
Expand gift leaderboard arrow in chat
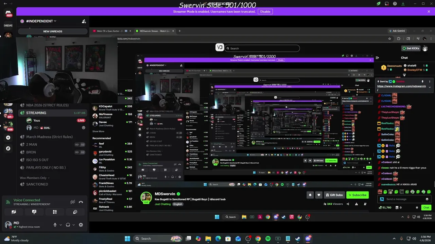[404, 75]
